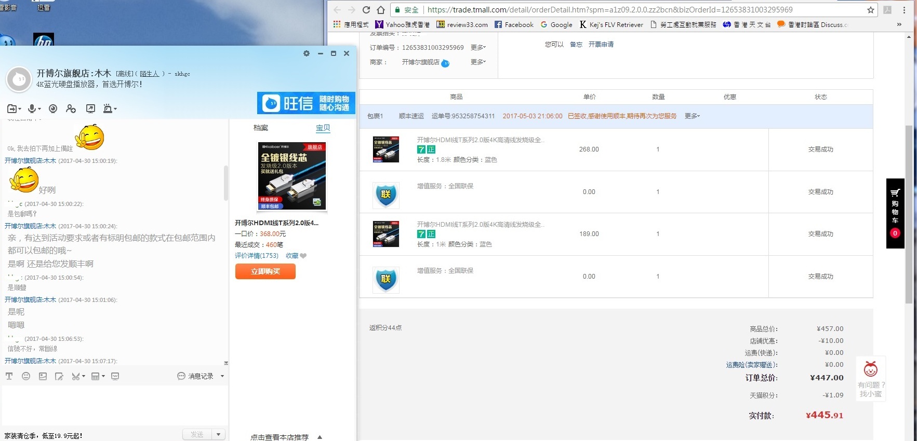917x441 pixels.
Task: Click the product image in the 宝贝 panel
Action: (292, 176)
